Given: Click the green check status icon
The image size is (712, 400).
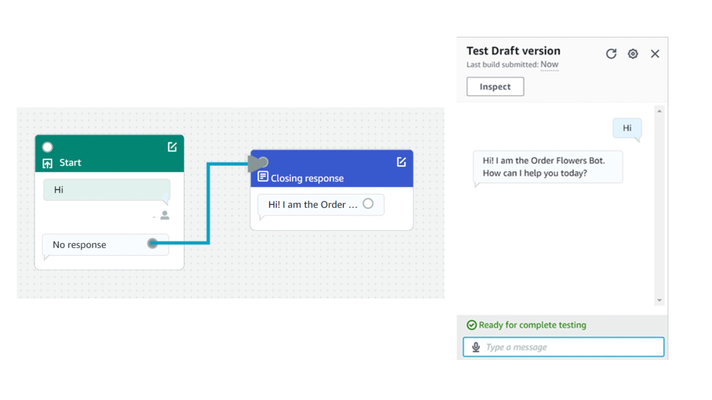Looking at the screenshot, I should (x=472, y=325).
